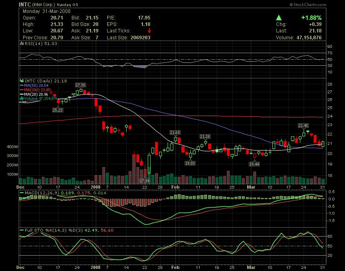Click the MA(20) 20.96 legend entry
This screenshot has height=271, width=345.
[34, 94]
